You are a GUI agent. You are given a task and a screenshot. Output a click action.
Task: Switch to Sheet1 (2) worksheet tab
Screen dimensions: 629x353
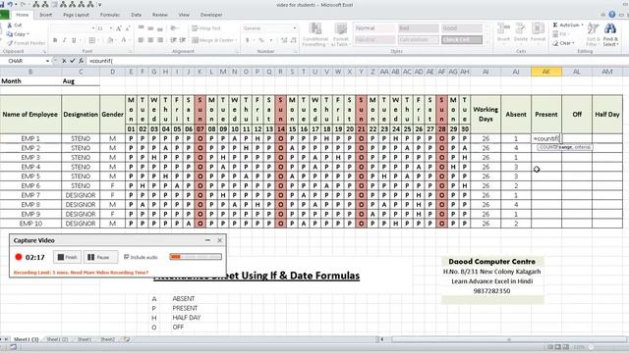57,339
